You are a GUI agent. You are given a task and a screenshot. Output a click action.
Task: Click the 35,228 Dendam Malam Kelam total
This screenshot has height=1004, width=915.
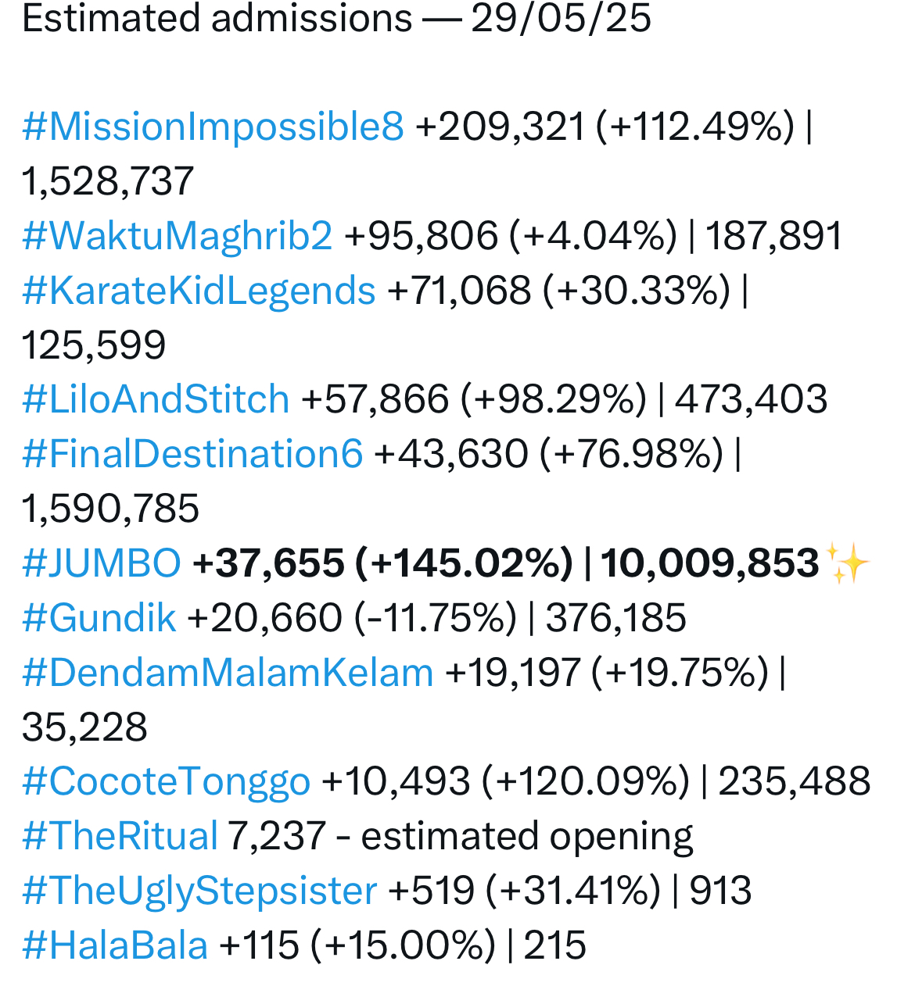tap(84, 727)
